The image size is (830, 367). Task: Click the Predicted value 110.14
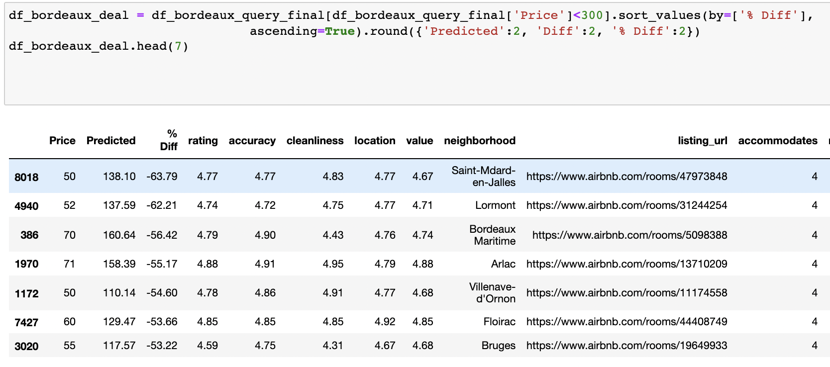(x=119, y=293)
